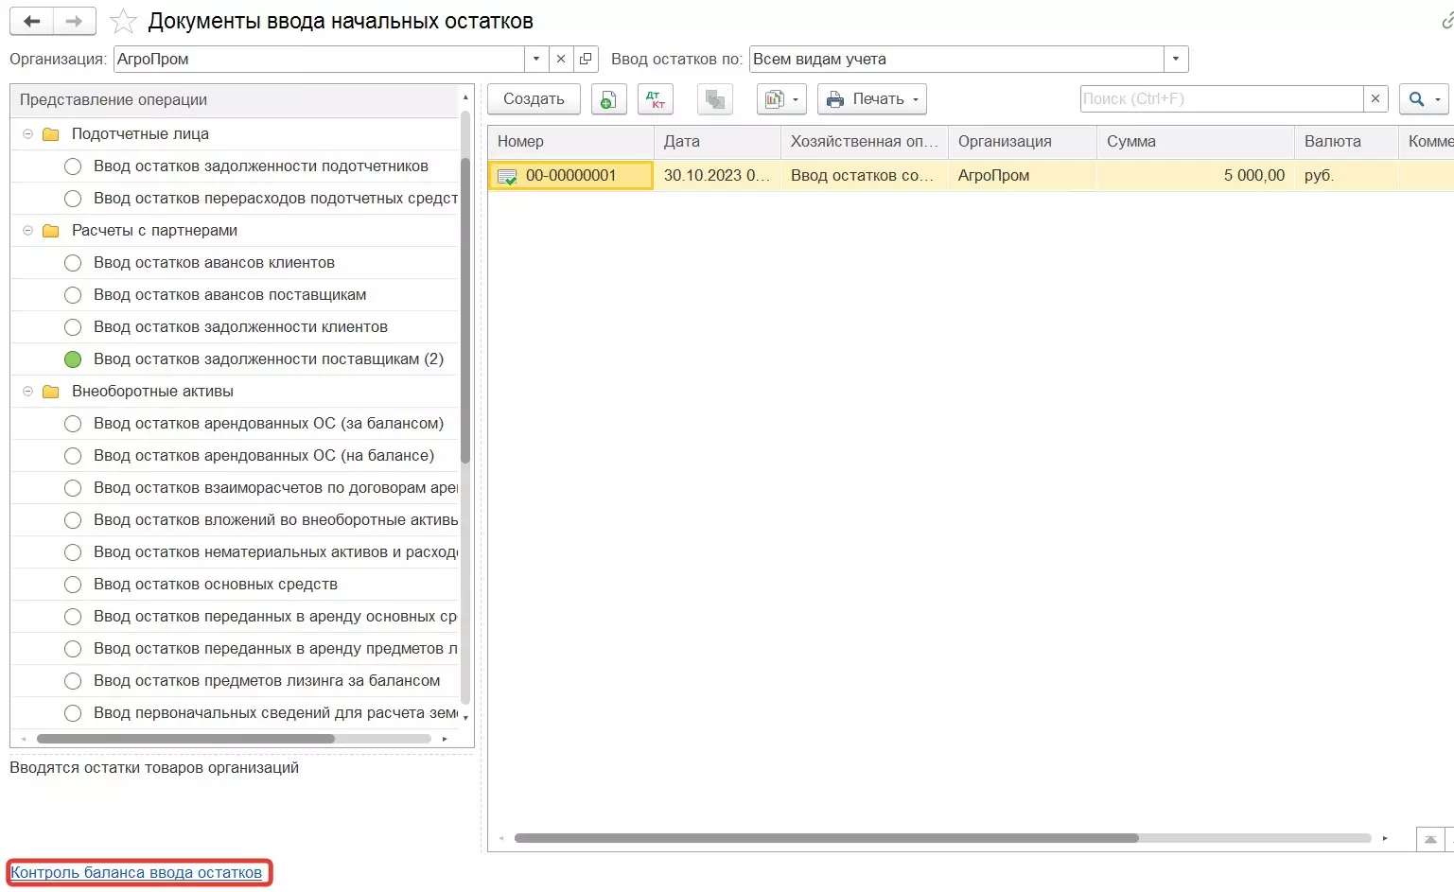Open the 'Ввод остатков по' dropdown arrow
This screenshot has height=892, width=1454.
click(1175, 59)
